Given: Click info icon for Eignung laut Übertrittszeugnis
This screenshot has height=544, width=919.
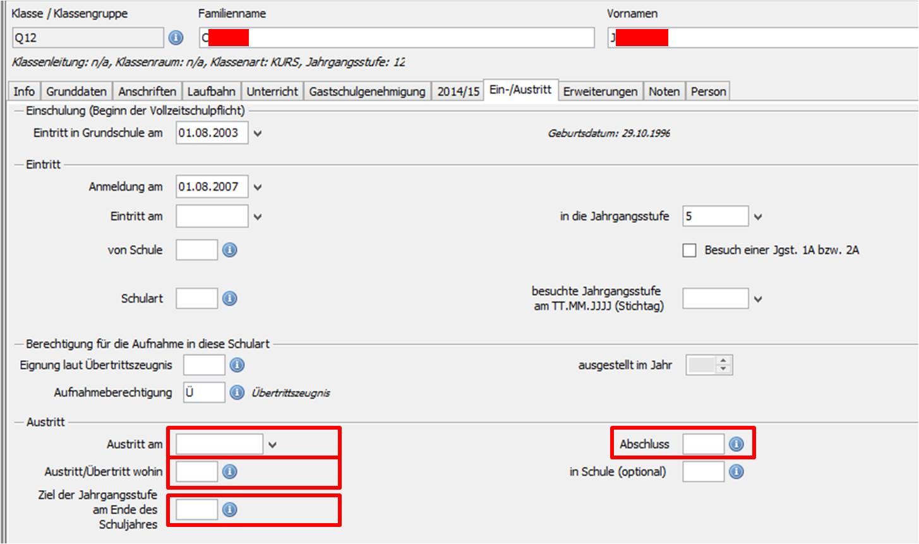Looking at the screenshot, I should pyautogui.click(x=237, y=365).
